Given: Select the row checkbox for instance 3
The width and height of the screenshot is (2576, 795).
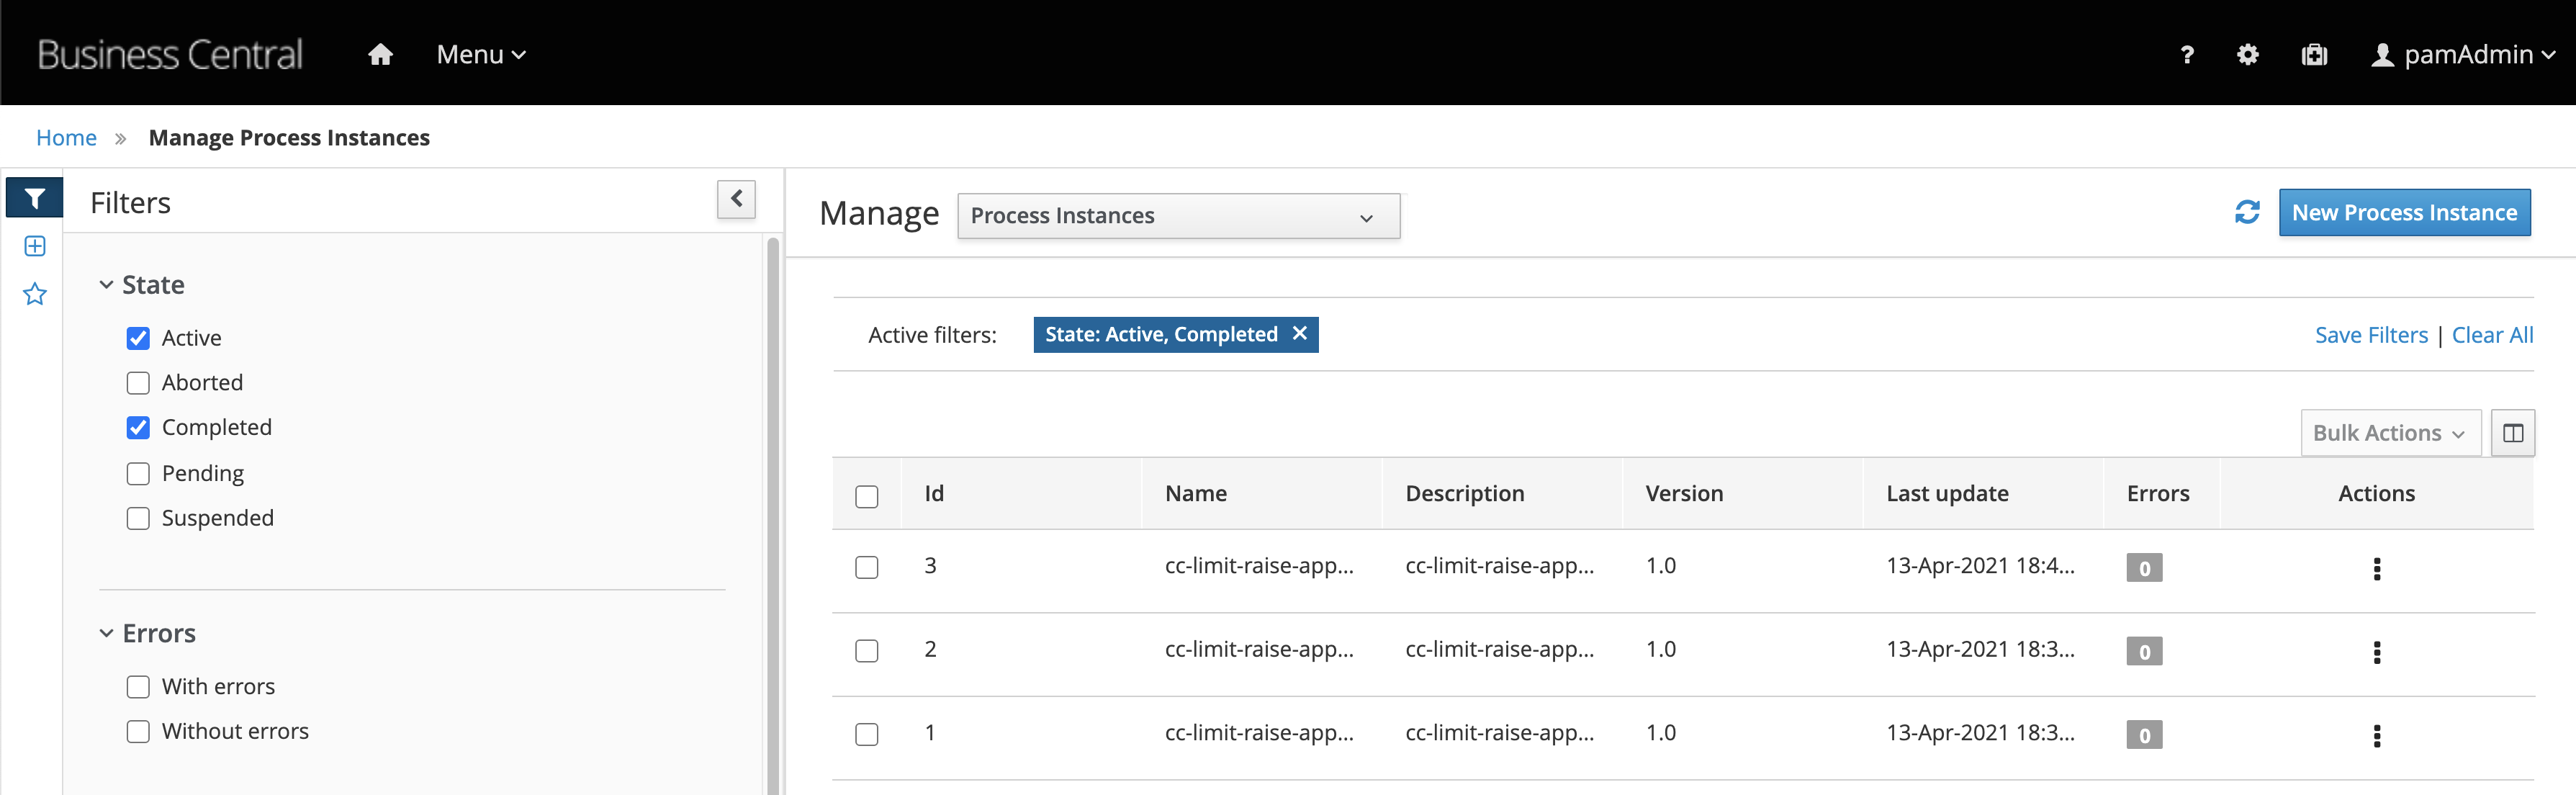Looking at the screenshot, I should (x=867, y=567).
